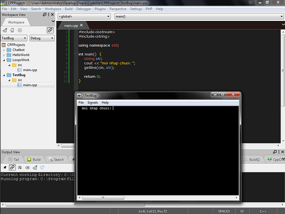
Task: Expand the Chatbot project node
Action: 4,50
